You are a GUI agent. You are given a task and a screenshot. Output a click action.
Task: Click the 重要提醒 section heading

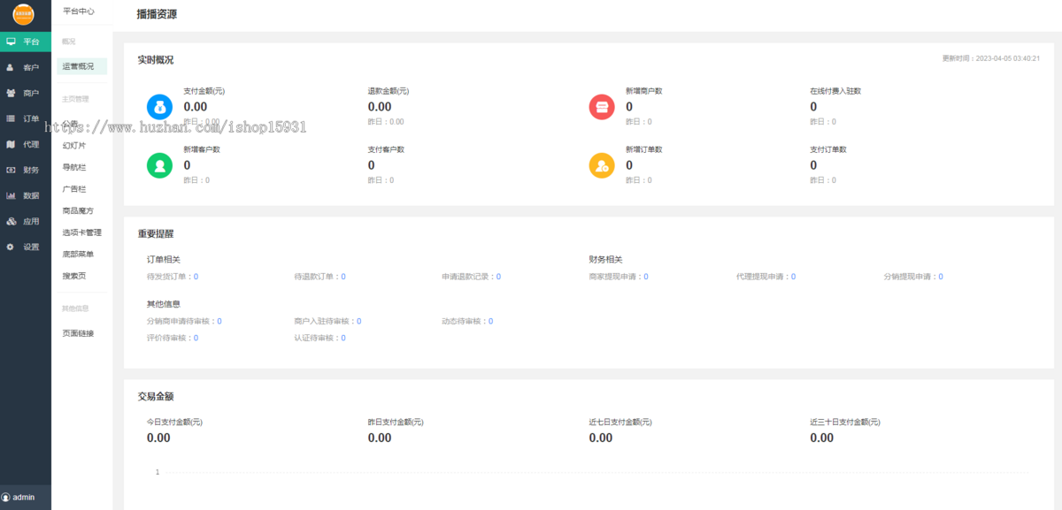click(156, 234)
